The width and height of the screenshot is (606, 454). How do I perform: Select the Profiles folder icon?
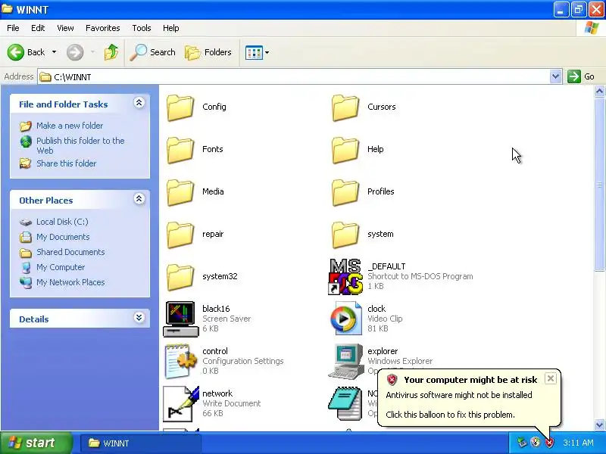pyautogui.click(x=345, y=193)
